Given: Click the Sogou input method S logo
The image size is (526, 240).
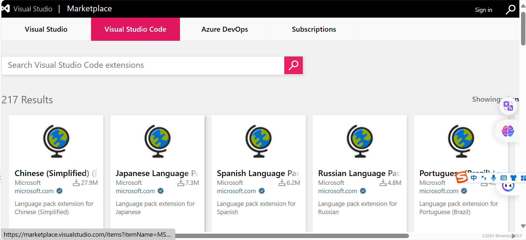Looking at the screenshot, I should 462,177.
